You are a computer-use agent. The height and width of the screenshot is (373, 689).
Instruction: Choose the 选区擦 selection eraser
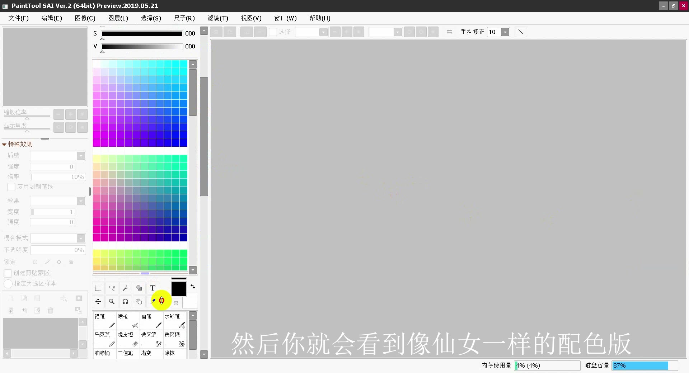coord(175,339)
